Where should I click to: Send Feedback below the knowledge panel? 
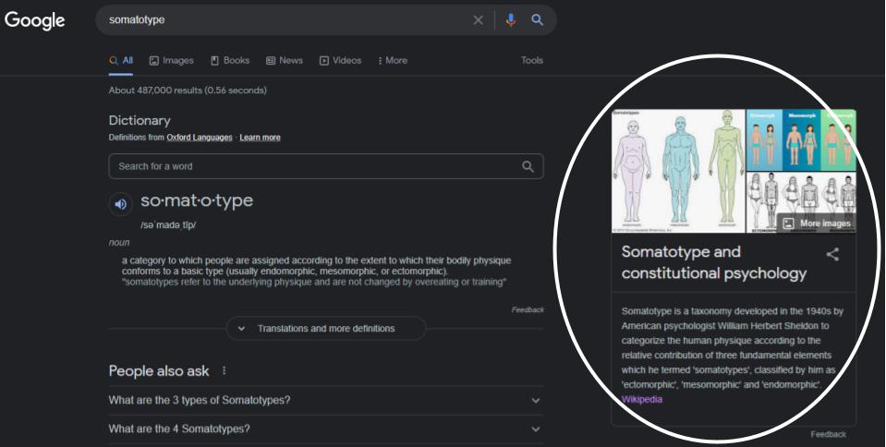pyautogui.click(x=829, y=434)
